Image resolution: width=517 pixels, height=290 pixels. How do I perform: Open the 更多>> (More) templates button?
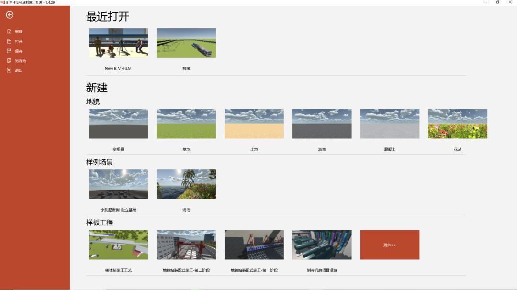point(389,245)
